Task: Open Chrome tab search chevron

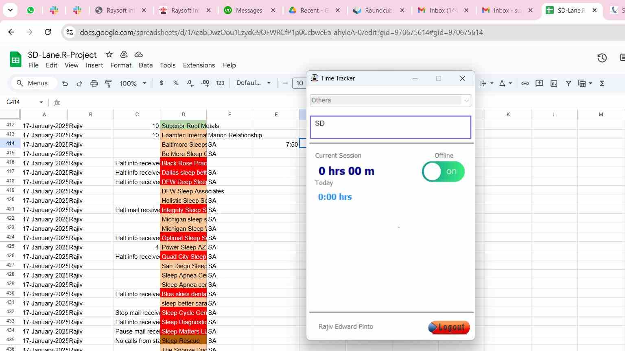Action: (10, 10)
